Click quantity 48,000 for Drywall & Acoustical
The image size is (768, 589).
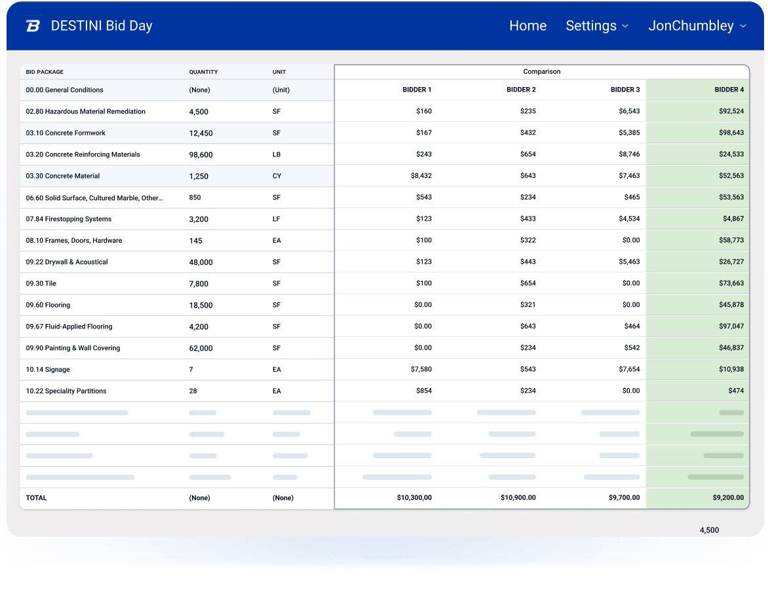pos(201,262)
